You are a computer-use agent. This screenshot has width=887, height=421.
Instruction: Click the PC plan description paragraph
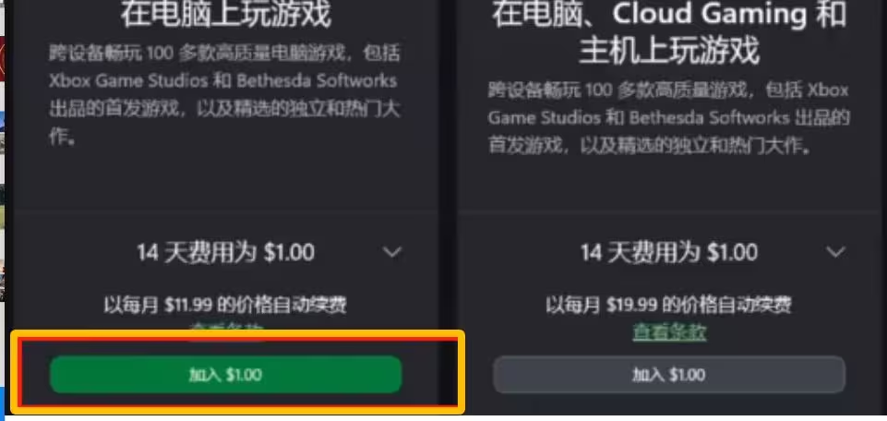tap(224, 96)
